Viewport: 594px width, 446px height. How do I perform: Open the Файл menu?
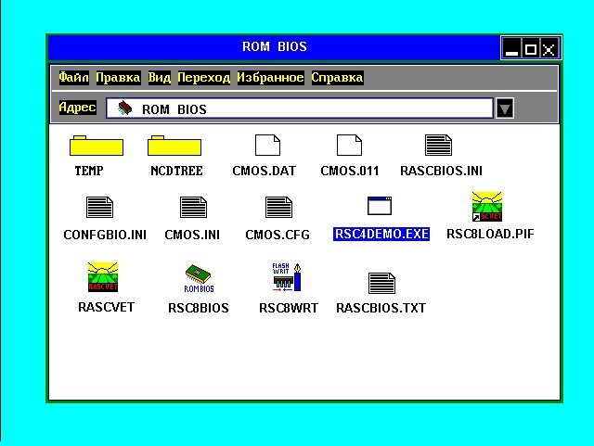(x=74, y=78)
